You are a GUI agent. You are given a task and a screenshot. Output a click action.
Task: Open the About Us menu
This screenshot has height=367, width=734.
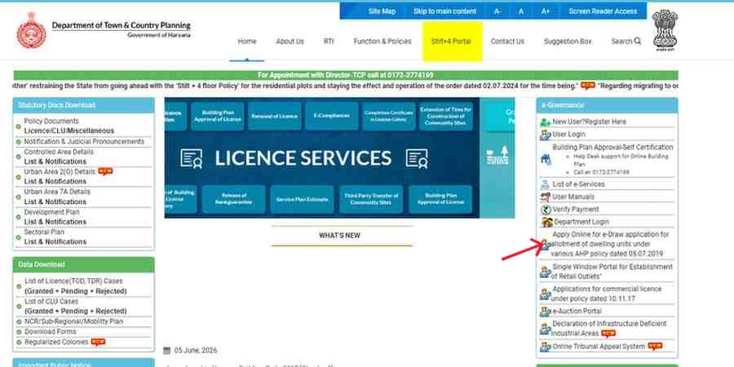click(290, 42)
